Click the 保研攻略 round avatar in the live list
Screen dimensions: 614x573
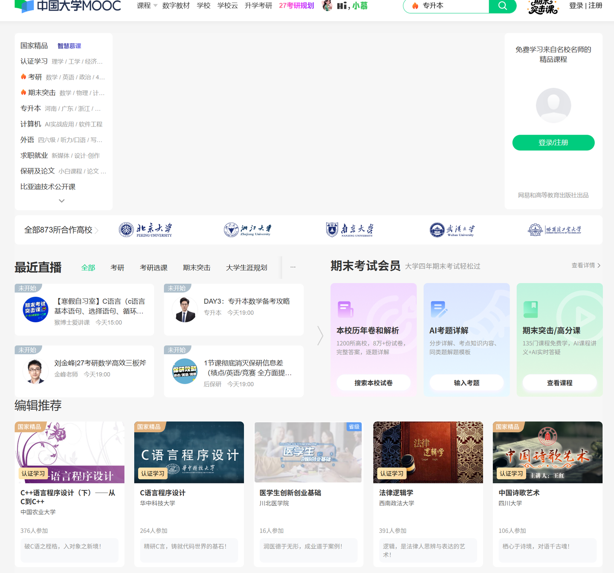185,371
